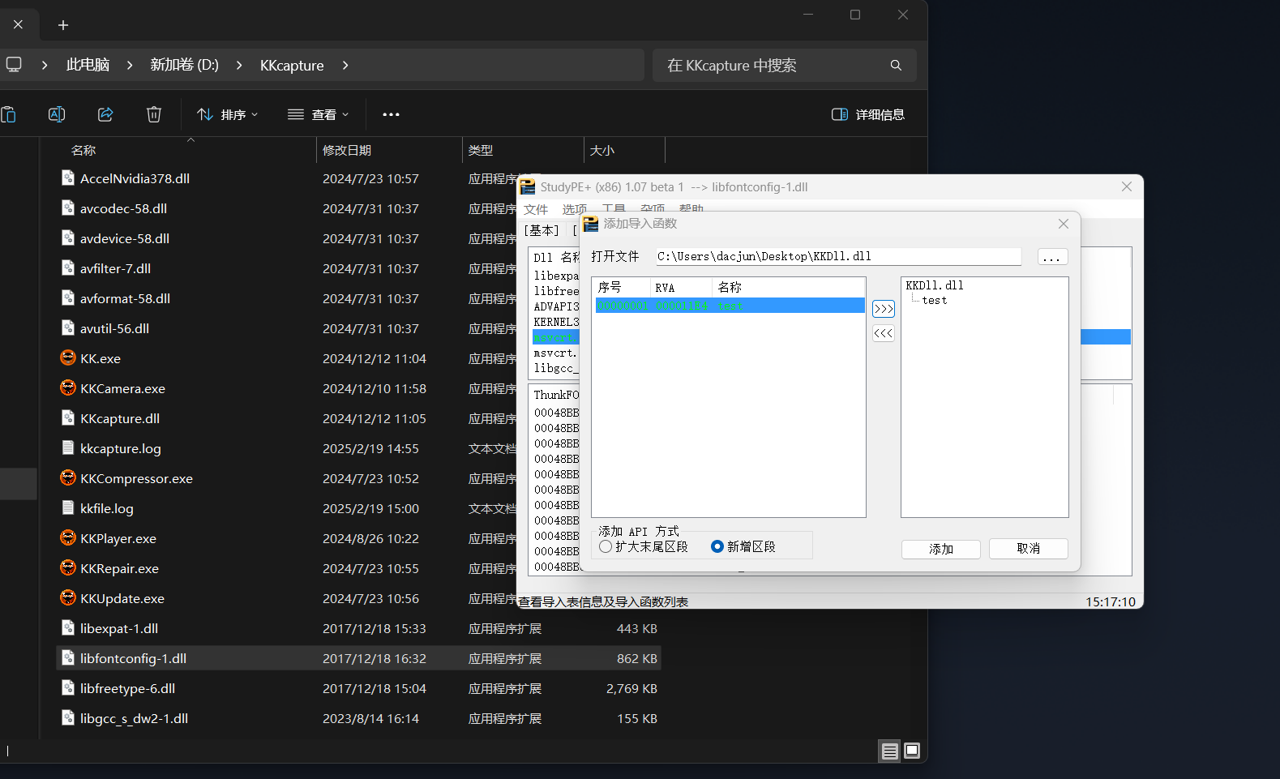Select the file libexpat-1.dll
This screenshot has width=1280, height=779.
tap(119, 628)
